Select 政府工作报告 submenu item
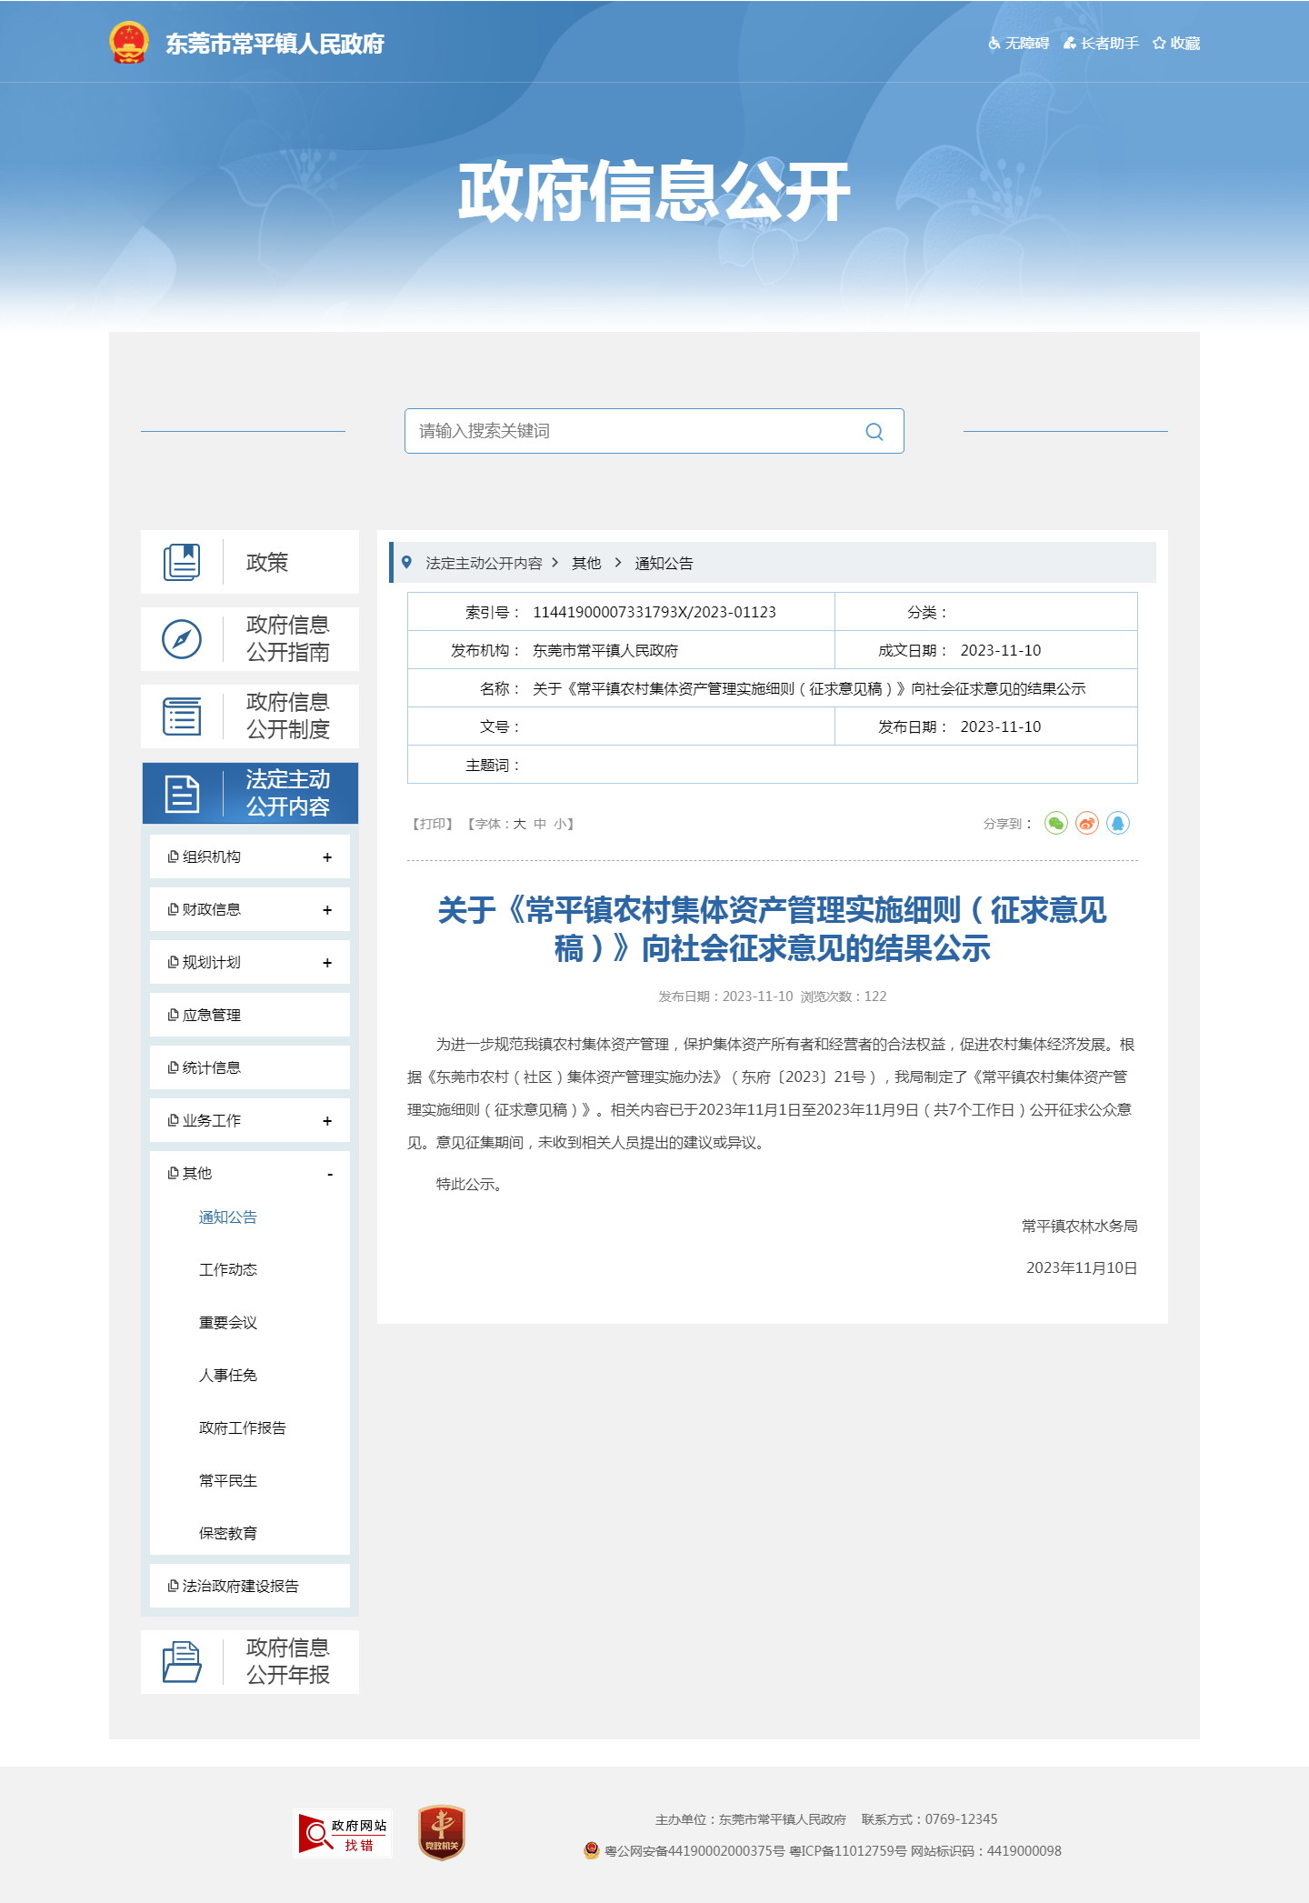This screenshot has width=1309, height=1903. click(x=243, y=1428)
